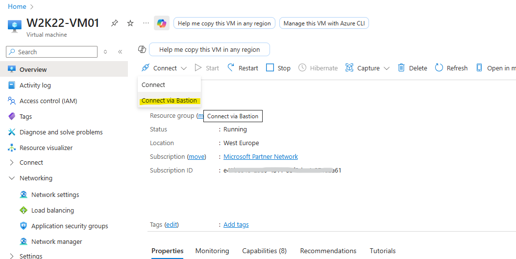Click Help me copy this VM header button

click(x=224, y=23)
